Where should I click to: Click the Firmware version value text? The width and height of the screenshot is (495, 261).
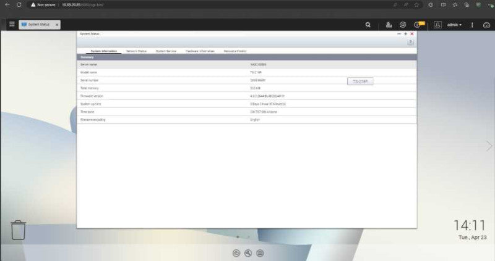(x=267, y=96)
